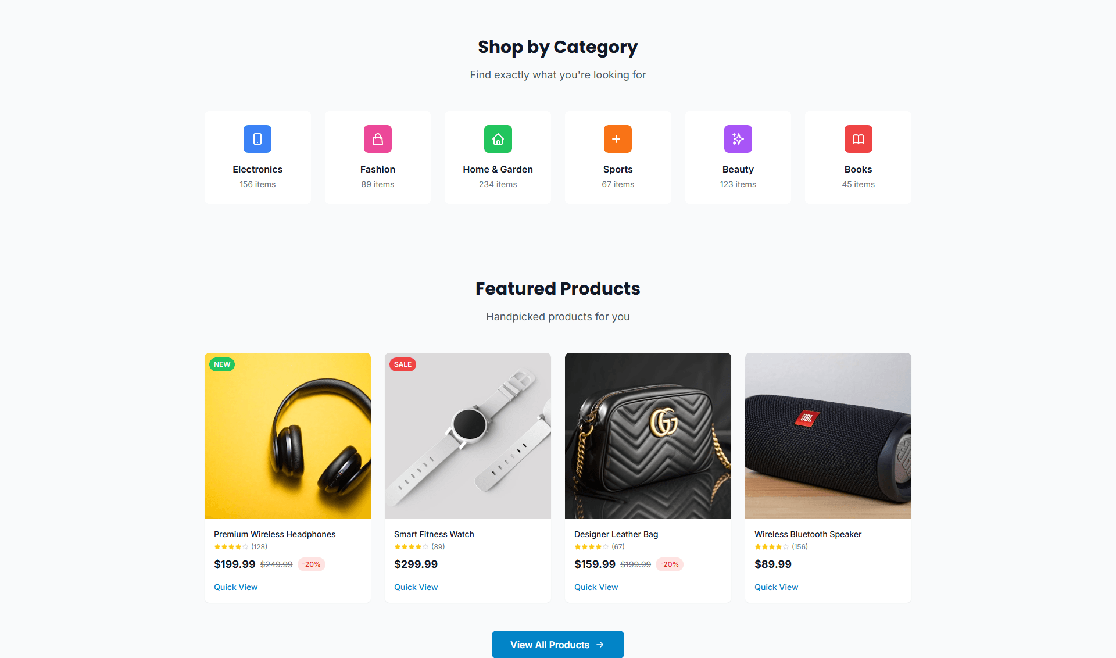Click the star rating of Designer Leather Bag

592,547
